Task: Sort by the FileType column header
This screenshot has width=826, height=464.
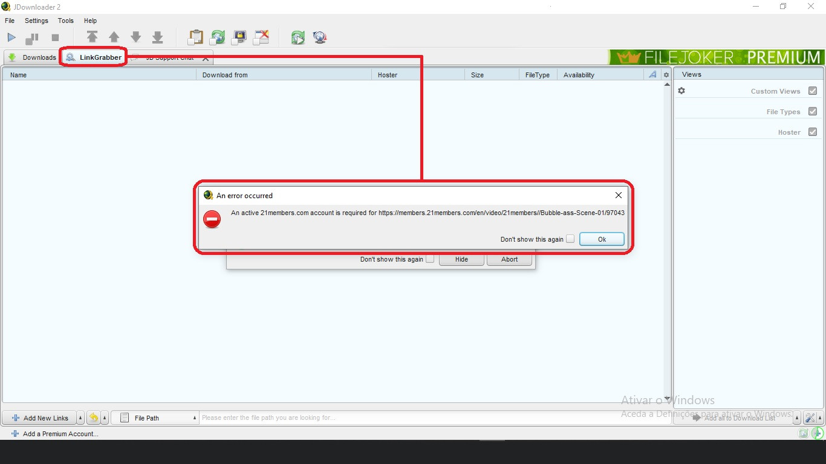Action: click(538, 75)
